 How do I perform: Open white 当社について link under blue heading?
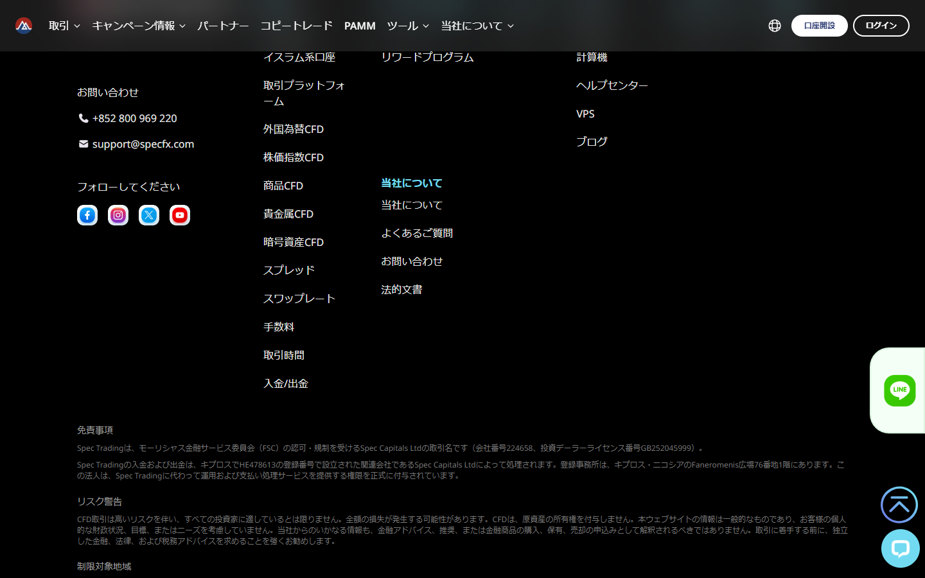tap(412, 205)
